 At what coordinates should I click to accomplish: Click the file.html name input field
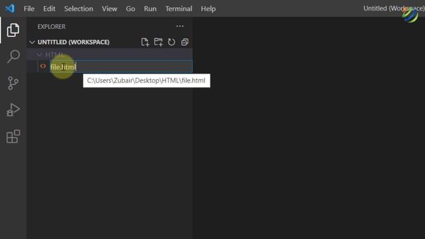[121, 66]
